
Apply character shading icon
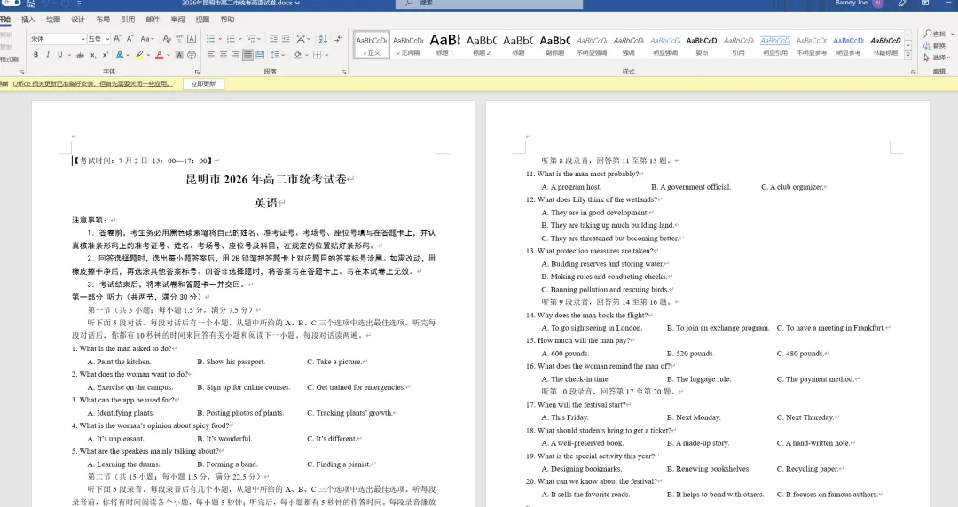179,55
